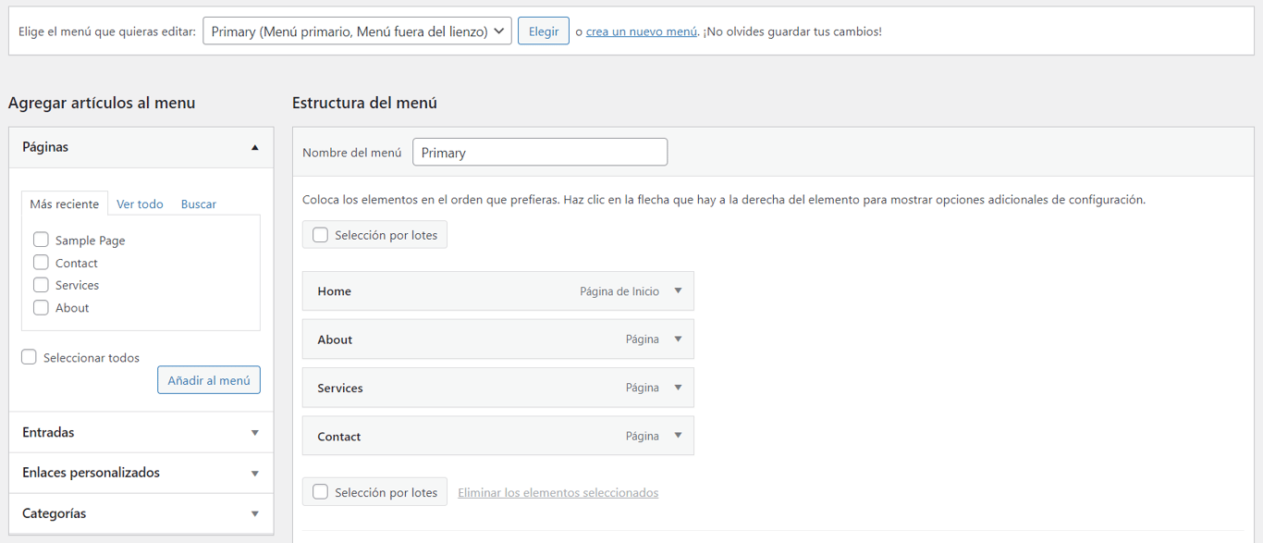The height and width of the screenshot is (543, 1263).
Task: Open the menu selection dropdown
Action: [357, 30]
